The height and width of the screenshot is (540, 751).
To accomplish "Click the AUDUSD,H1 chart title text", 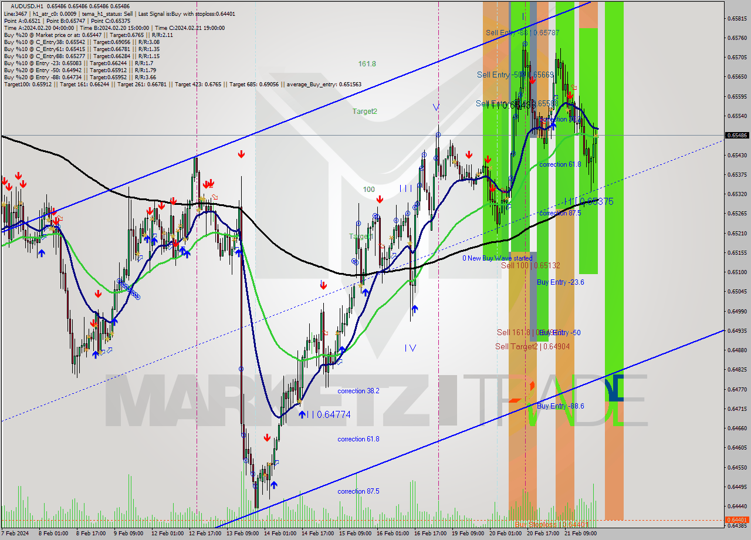I will point(28,6).
